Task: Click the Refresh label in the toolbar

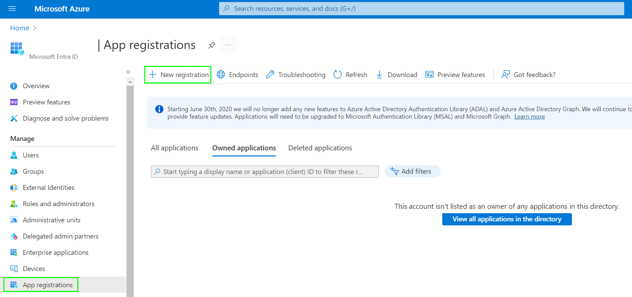Action: [357, 75]
